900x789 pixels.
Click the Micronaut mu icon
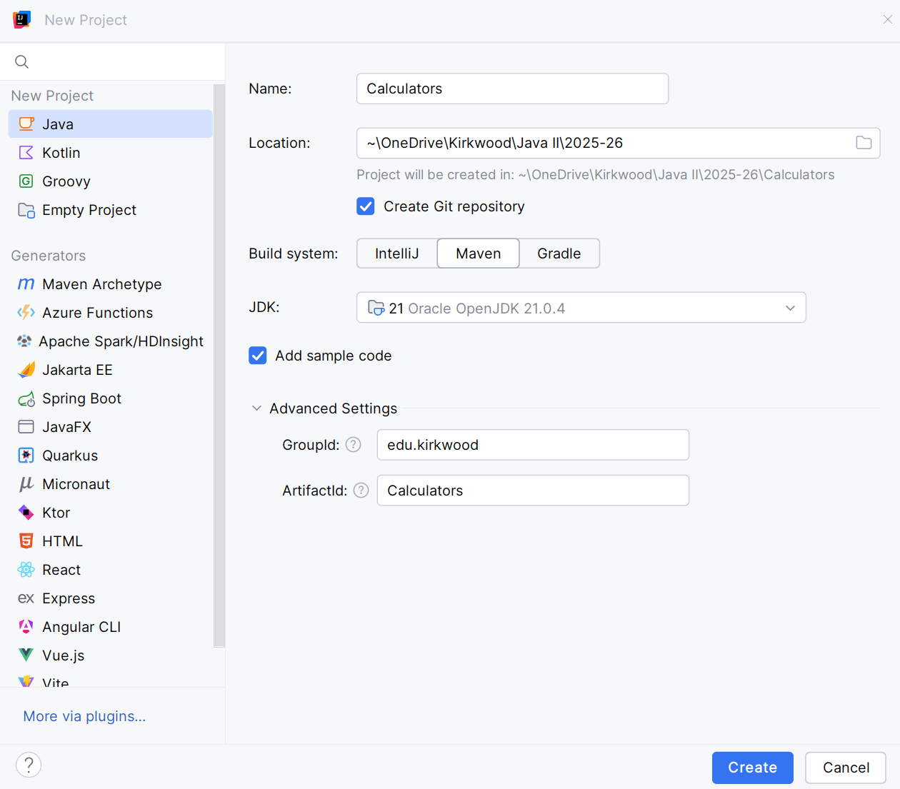coord(26,484)
